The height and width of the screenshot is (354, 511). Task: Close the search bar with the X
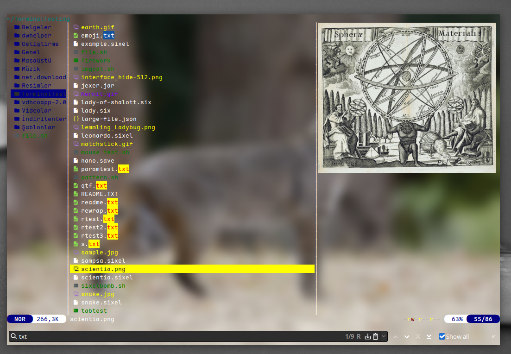493,336
